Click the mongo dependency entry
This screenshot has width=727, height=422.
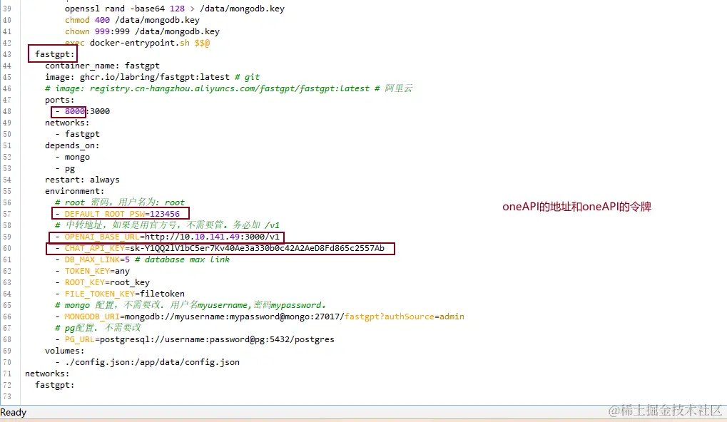tap(77, 157)
